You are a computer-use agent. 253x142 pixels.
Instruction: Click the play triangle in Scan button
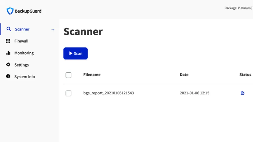(71, 53)
